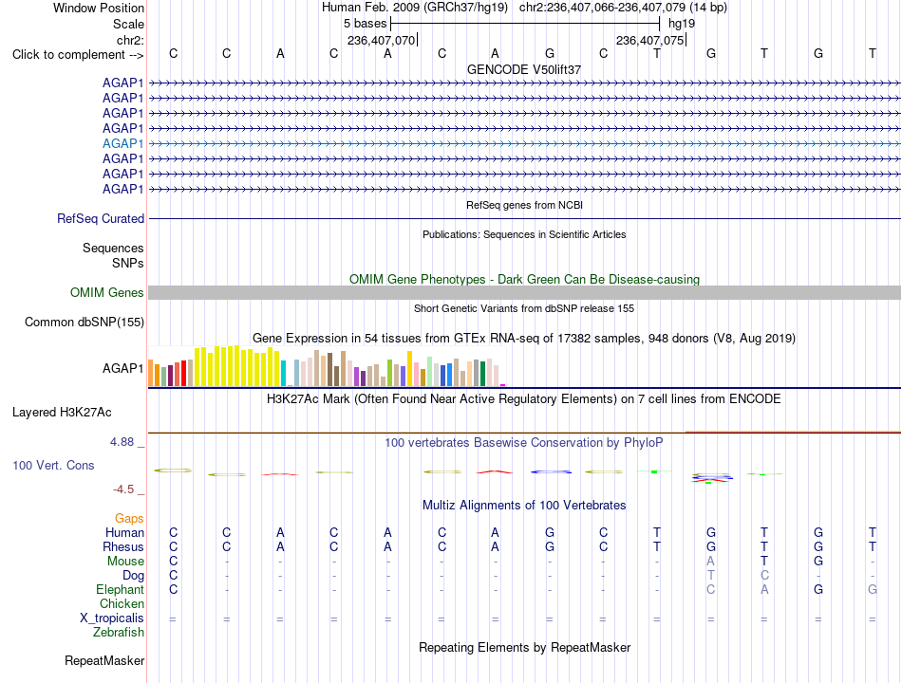The image size is (902, 683).
Task: Click the 'hg19' scale label
Action: pyautogui.click(x=682, y=24)
